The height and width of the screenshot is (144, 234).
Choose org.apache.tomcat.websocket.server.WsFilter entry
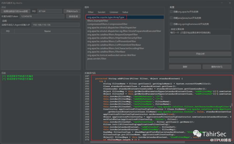111,55
